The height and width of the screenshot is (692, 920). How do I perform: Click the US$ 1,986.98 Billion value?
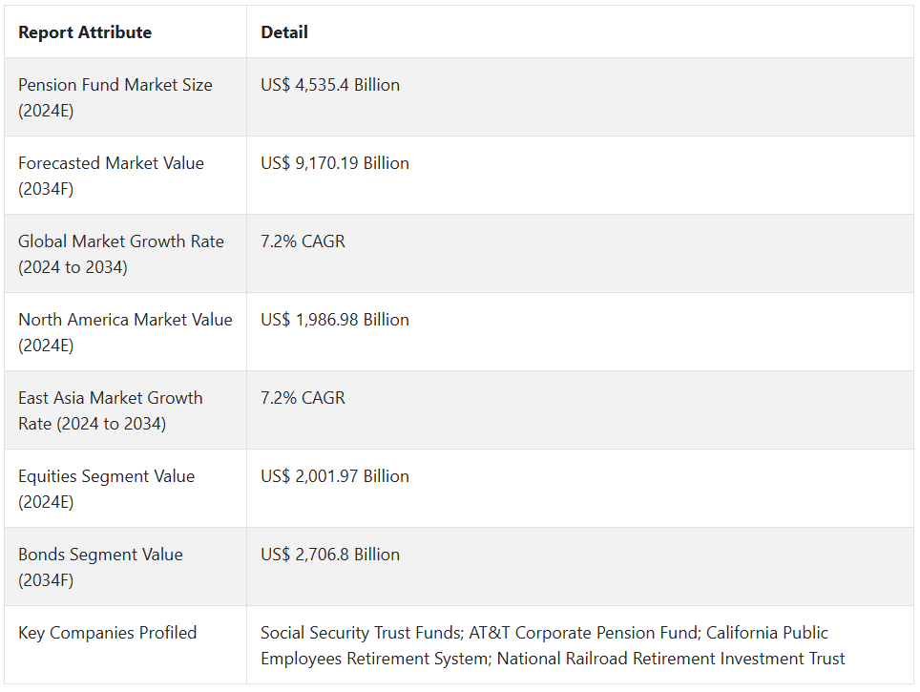pyautogui.click(x=335, y=320)
